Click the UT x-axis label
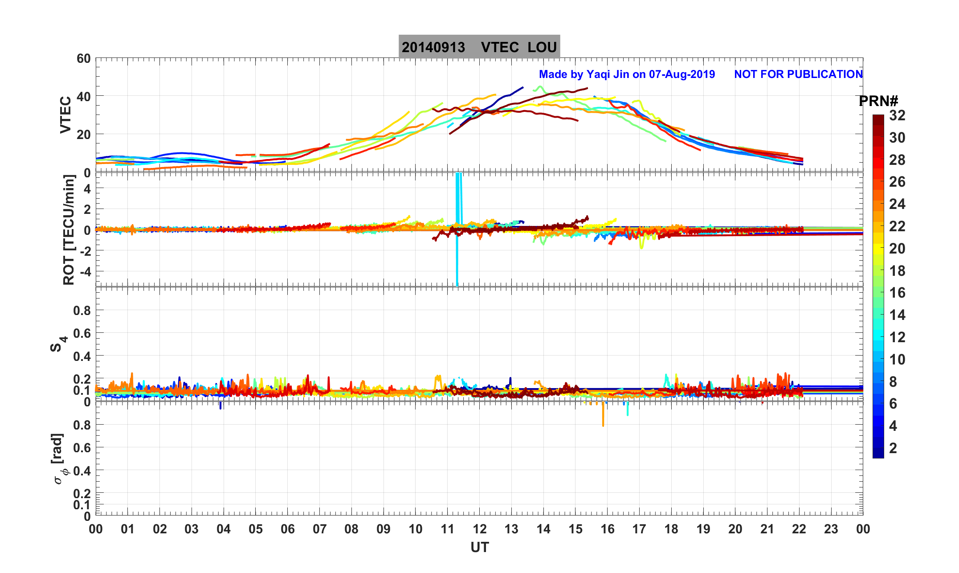This screenshot has height=573, width=959. click(479, 547)
